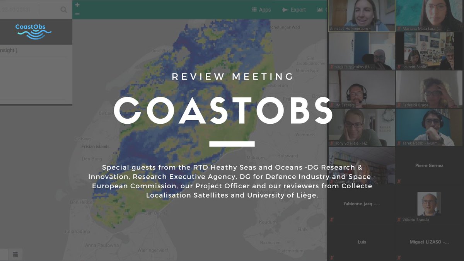Click the Koudum map label
The height and width of the screenshot is (261, 464).
(268, 222)
